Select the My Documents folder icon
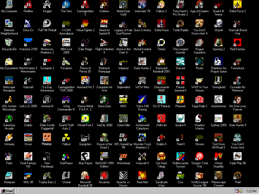The height and width of the screenshot is (194, 259). (9, 61)
